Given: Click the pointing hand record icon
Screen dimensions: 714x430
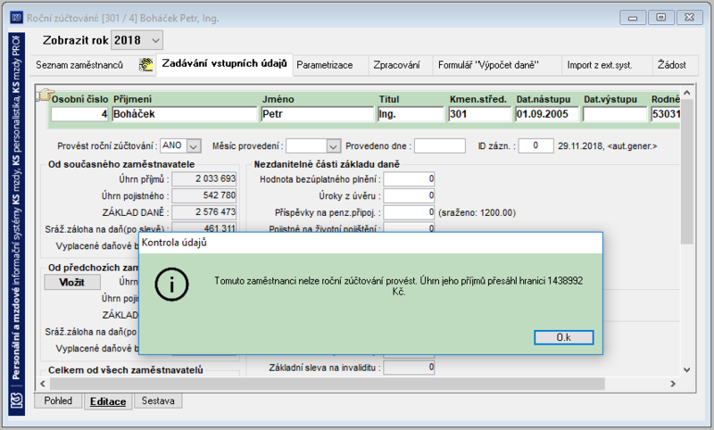Looking at the screenshot, I should tap(45, 95).
